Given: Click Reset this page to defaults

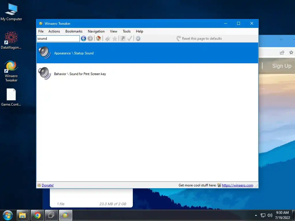Looking at the screenshot, I should 199,39.
